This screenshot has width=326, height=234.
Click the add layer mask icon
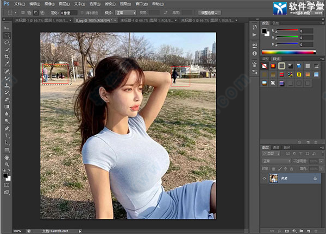click(x=286, y=230)
